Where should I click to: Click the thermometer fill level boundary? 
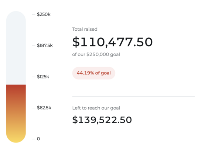(16, 85)
